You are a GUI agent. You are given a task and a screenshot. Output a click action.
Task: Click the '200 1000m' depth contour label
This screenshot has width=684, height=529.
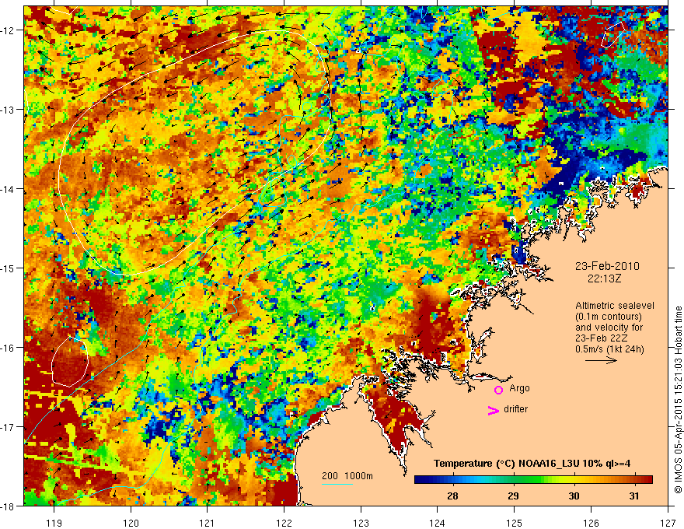point(347,476)
